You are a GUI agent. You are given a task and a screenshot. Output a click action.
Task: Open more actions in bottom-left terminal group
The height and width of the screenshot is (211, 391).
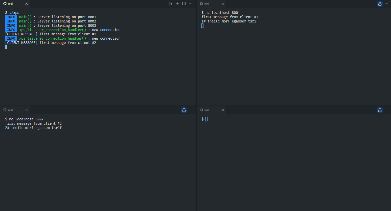(x=191, y=110)
